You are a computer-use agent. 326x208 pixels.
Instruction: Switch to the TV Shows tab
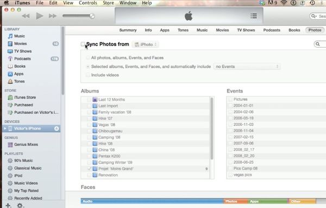coord(246,30)
